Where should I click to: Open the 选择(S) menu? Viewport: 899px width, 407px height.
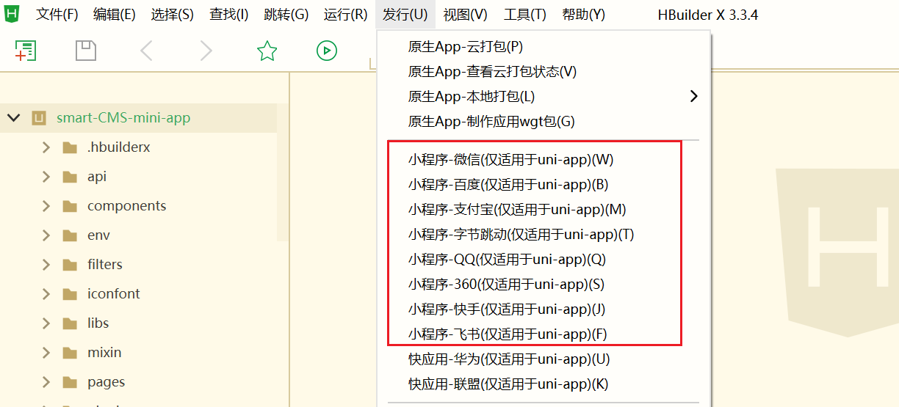click(173, 15)
